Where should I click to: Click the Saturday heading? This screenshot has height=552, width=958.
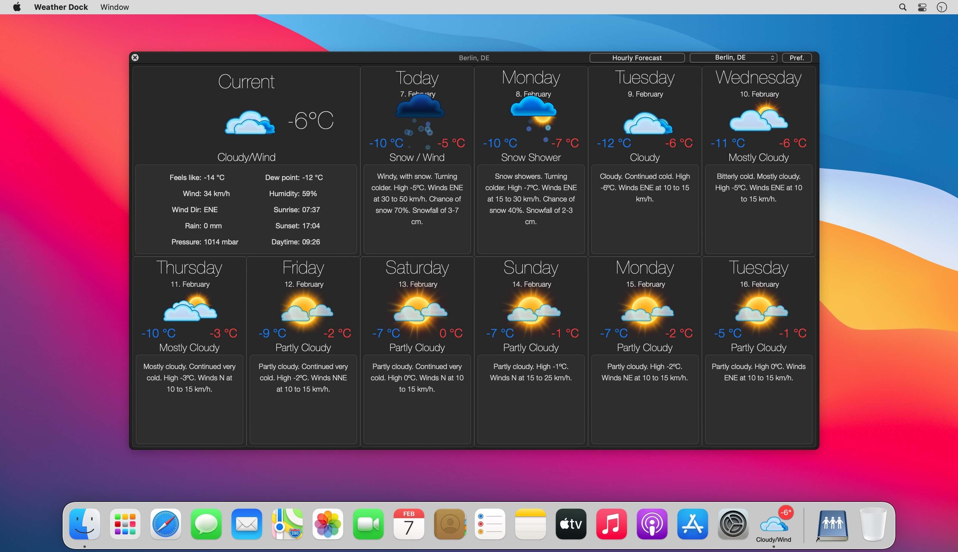[x=417, y=268]
